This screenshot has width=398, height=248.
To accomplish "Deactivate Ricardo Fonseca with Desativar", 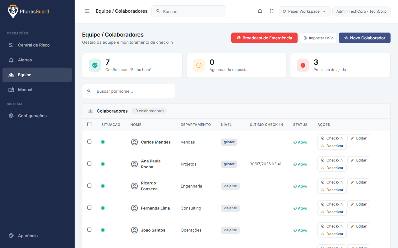I will (x=332, y=190).
